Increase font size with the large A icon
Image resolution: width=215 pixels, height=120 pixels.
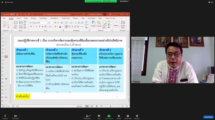pos(55,23)
